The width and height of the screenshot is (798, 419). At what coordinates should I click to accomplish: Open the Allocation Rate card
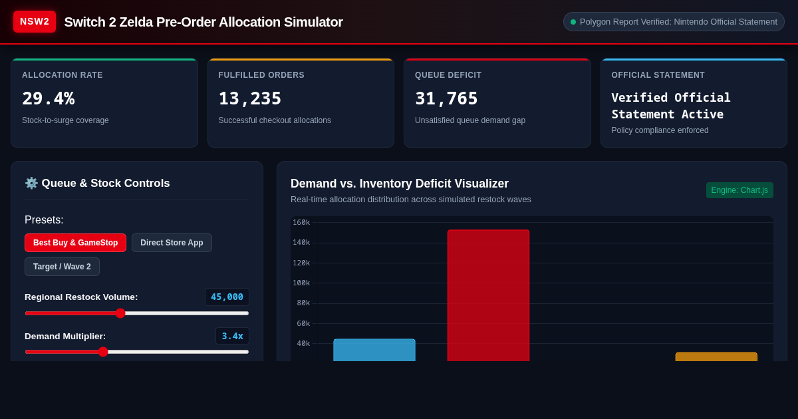[x=104, y=103]
